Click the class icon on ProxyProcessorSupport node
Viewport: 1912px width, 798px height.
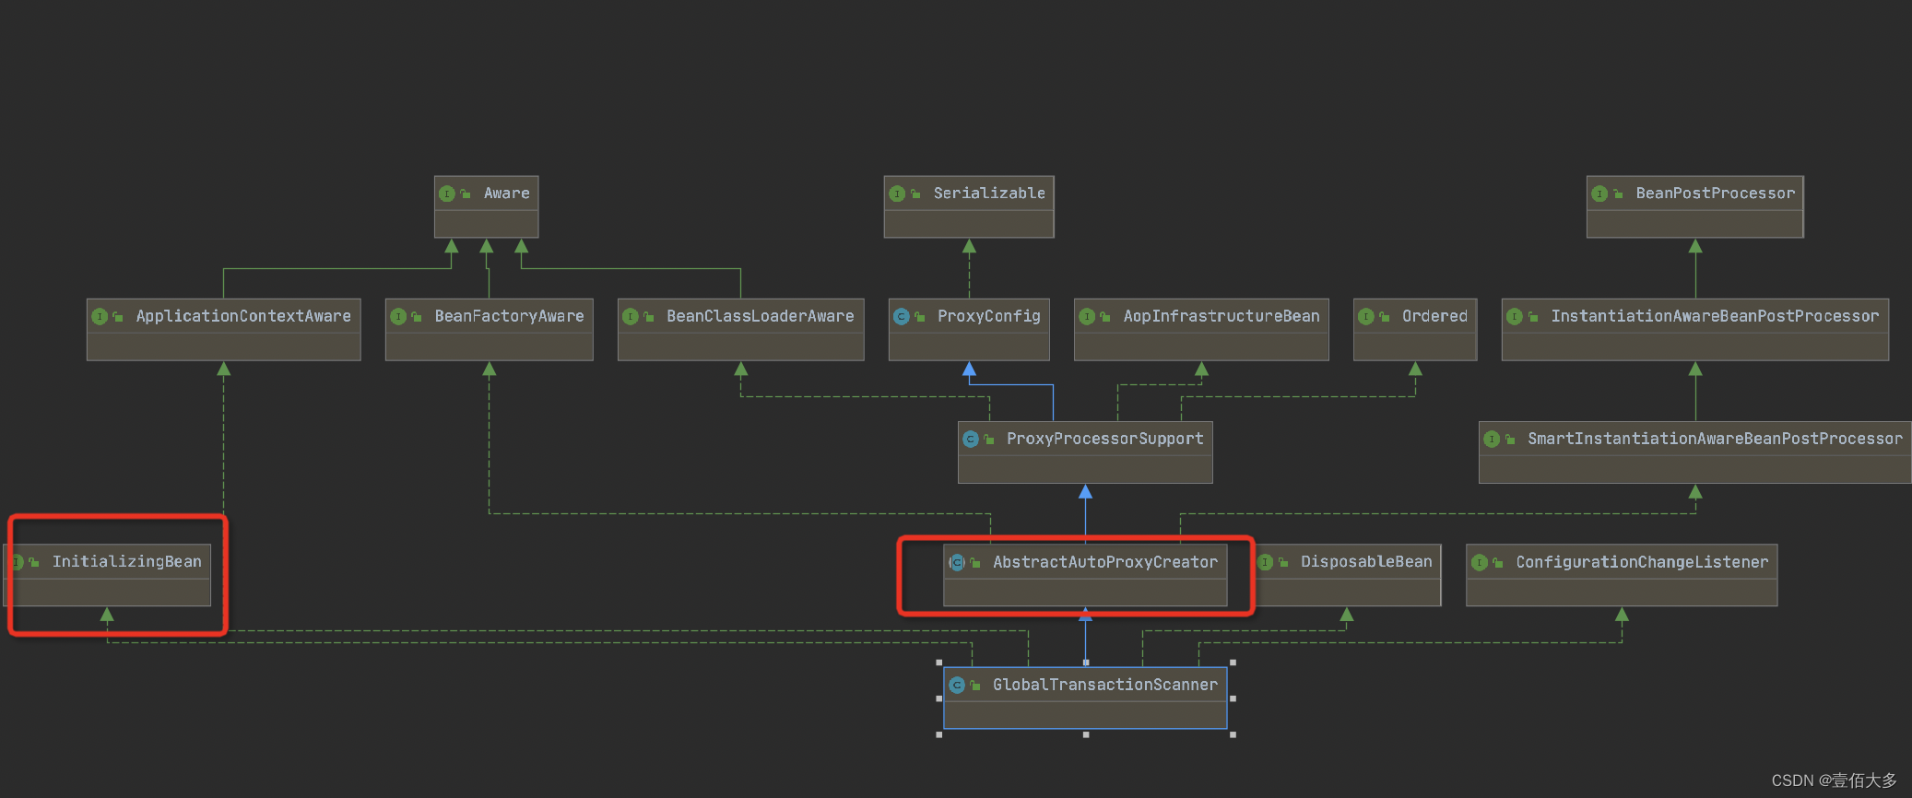click(x=971, y=439)
